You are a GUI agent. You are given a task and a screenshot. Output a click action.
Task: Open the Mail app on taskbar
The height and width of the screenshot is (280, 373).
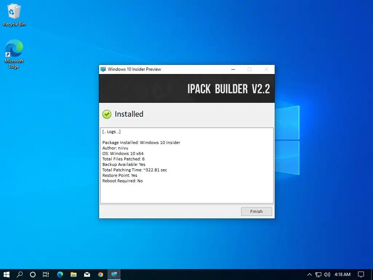pyautogui.click(x=87, y=275)
